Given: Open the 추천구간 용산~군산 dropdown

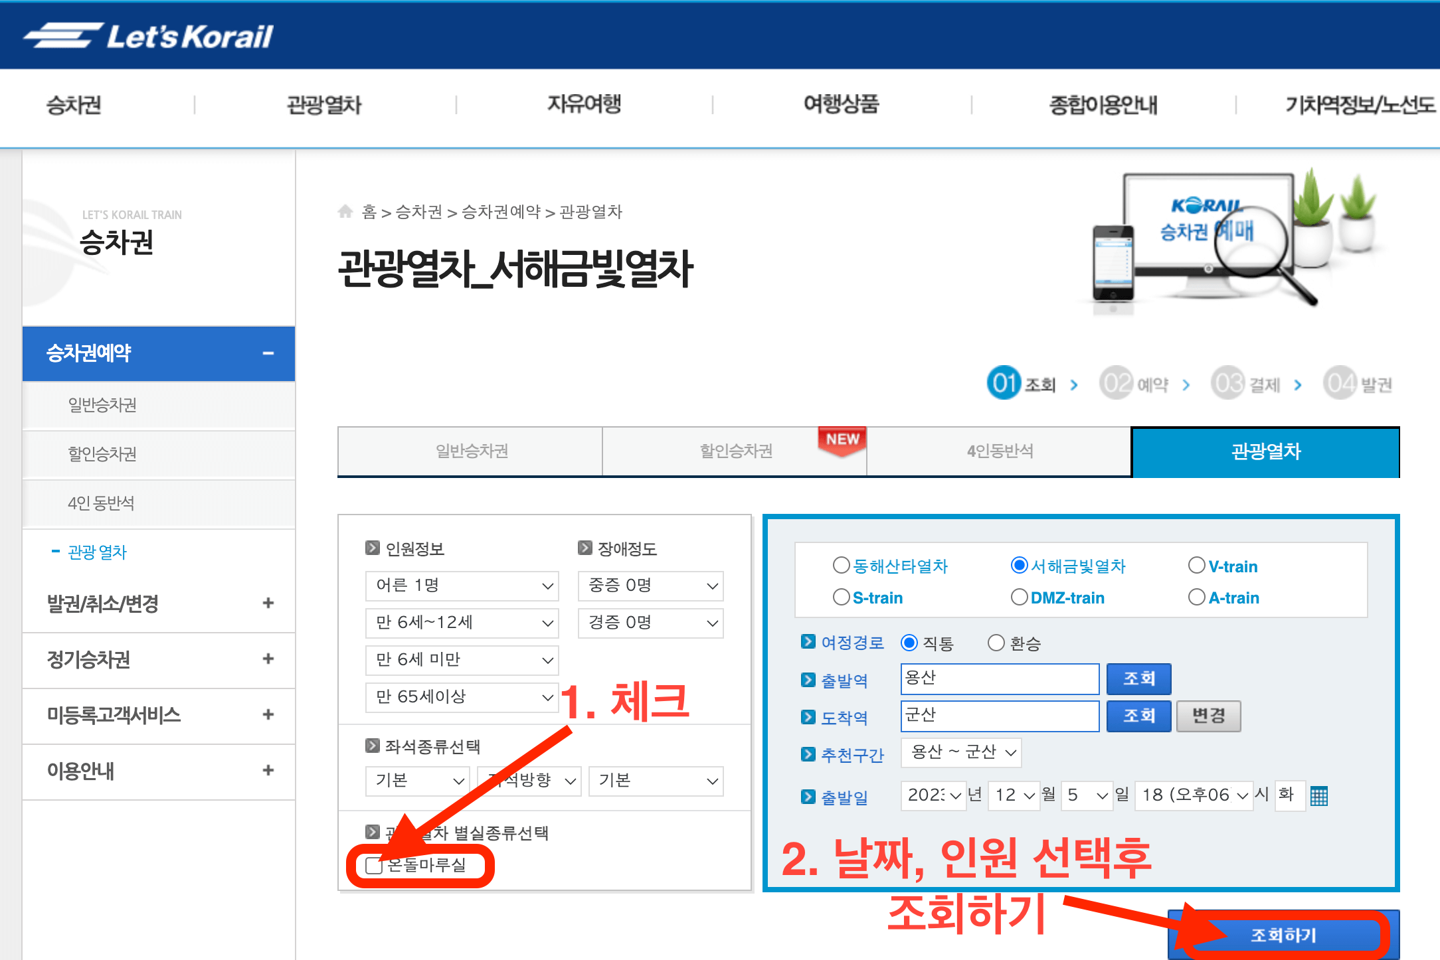Looking at the screenshot, I should [x=960, y=752].
